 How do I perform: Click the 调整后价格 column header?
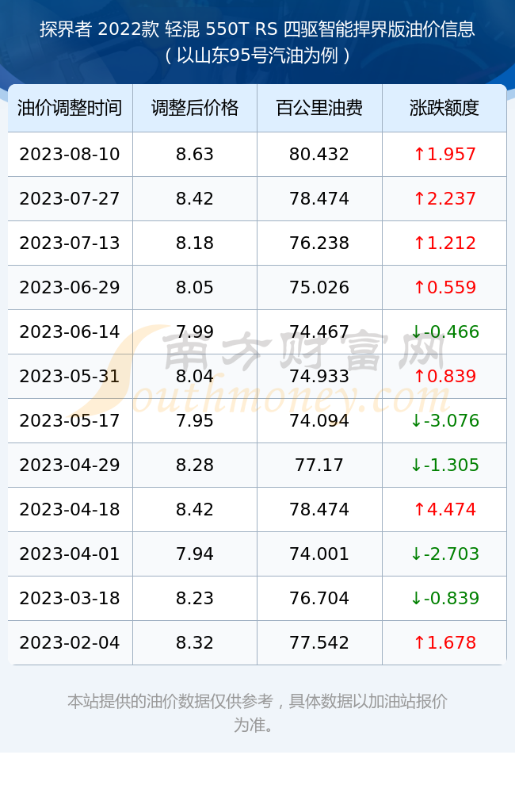tap(195, 108)
